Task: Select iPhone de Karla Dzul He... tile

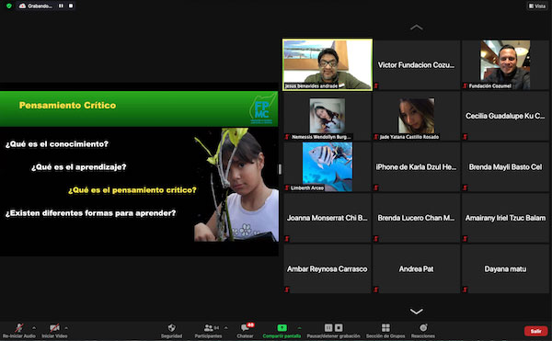Action: [417, 166]
